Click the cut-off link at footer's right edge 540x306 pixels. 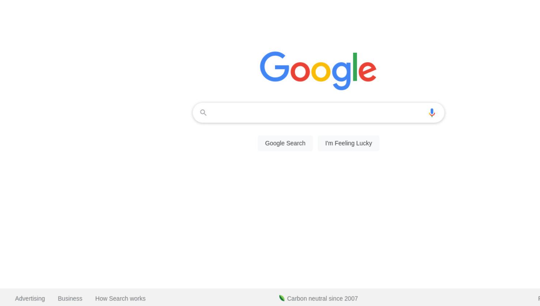pyautogui.click(x=539, y=298)
